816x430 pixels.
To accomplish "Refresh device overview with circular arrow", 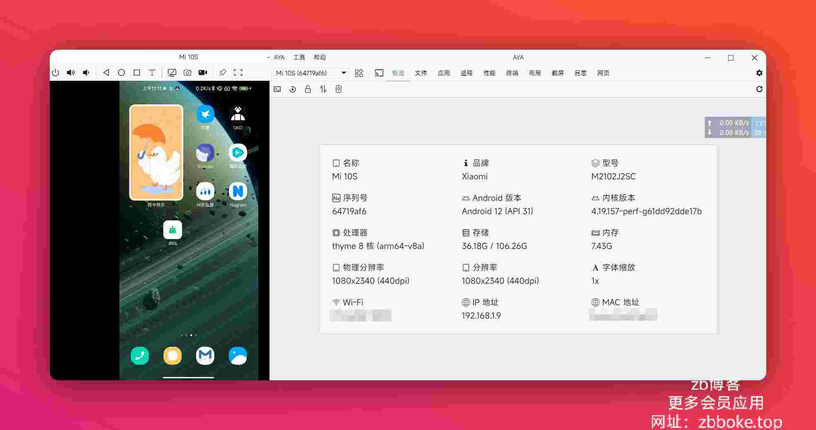I will [759, 89].
